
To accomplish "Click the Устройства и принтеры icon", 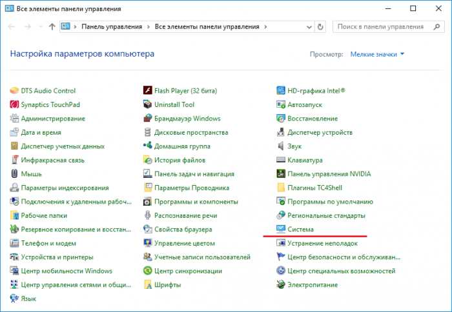I will 14,257.
